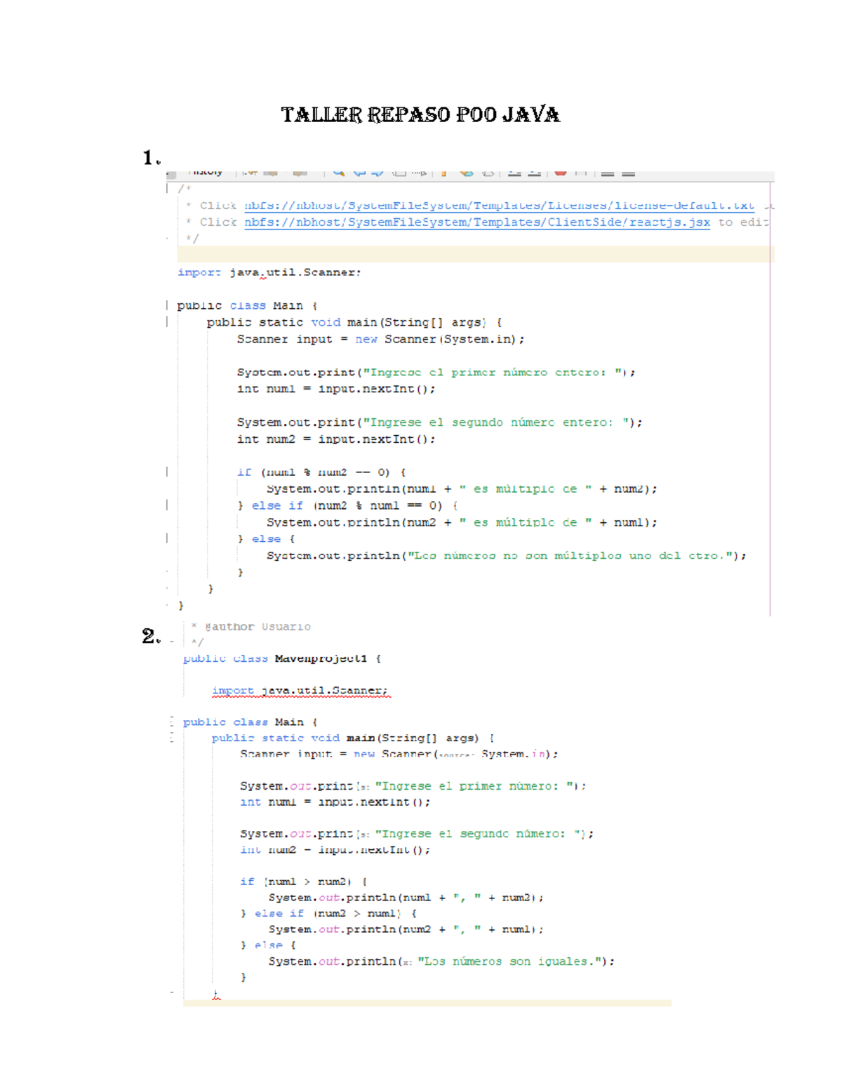Image resolution: width=842 pixels, height=1090 pixels.
Task: Click the Find Previous Occurrence arrow icon
Action: [360, 172]
